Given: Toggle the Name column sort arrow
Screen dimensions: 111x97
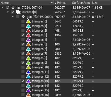Looking at the screenshot, I should click(x=52, y=3).
